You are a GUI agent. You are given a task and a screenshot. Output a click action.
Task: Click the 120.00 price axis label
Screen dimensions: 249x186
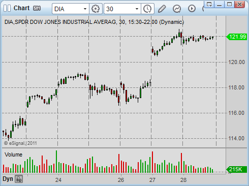coord(237,62)
